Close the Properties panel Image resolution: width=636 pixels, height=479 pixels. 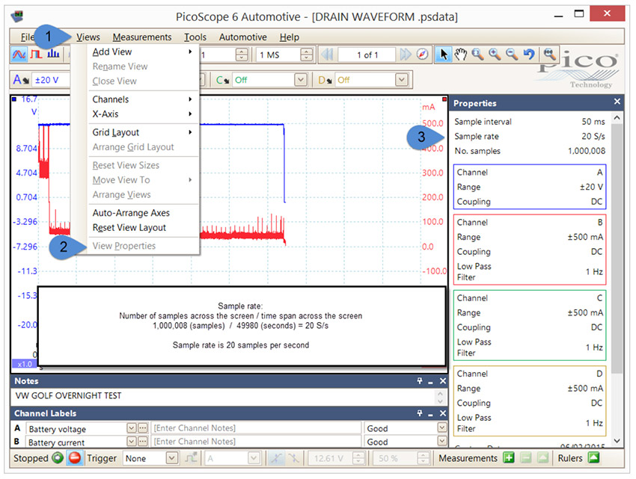click(617, 102)
